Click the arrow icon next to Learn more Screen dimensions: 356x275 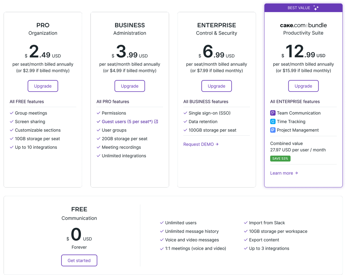pos(296,173)
